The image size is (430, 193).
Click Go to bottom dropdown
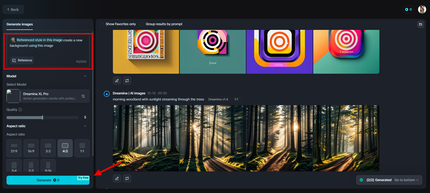pyautogui.click(x=407, y=180)
